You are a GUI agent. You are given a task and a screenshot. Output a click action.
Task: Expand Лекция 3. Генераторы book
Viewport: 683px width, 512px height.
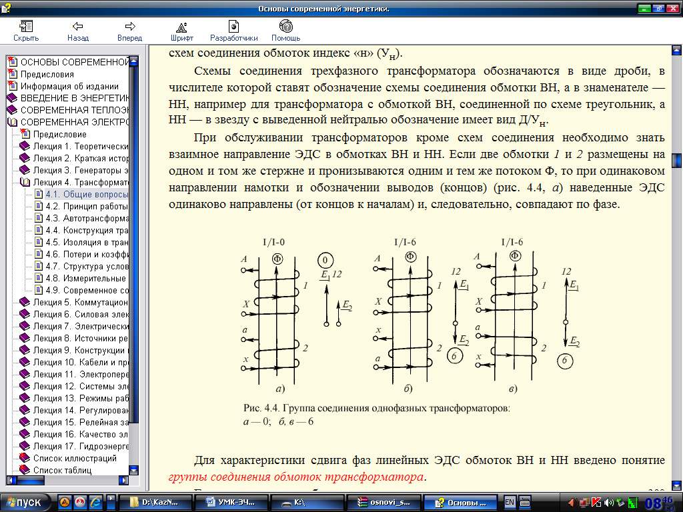click(25, 170)
